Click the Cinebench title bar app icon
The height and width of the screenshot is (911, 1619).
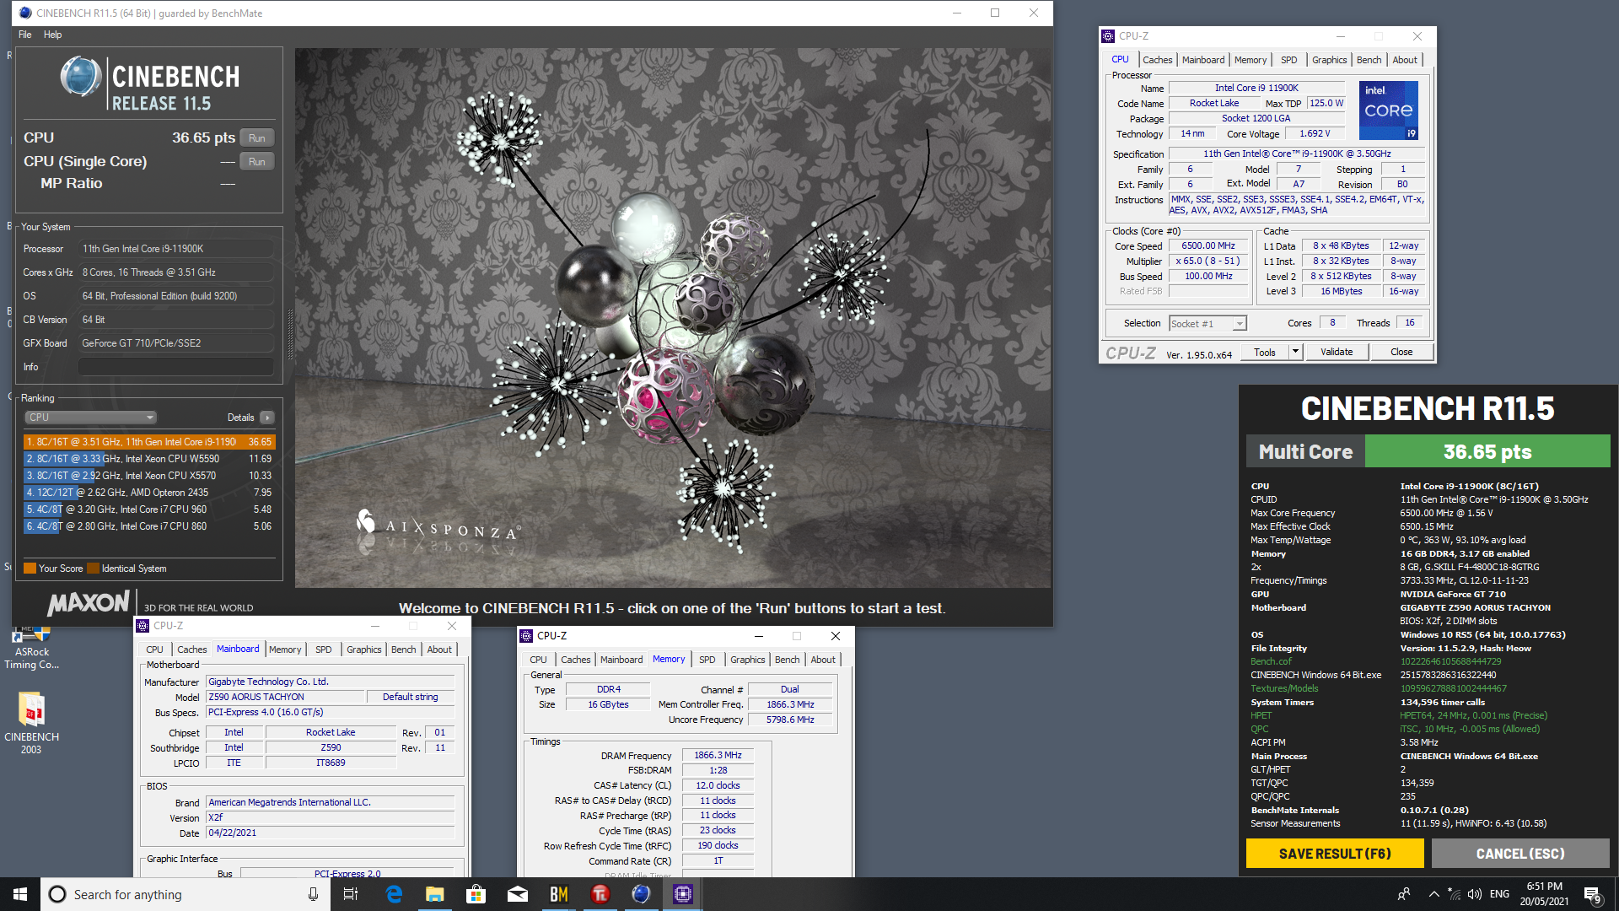coord(25,13)
